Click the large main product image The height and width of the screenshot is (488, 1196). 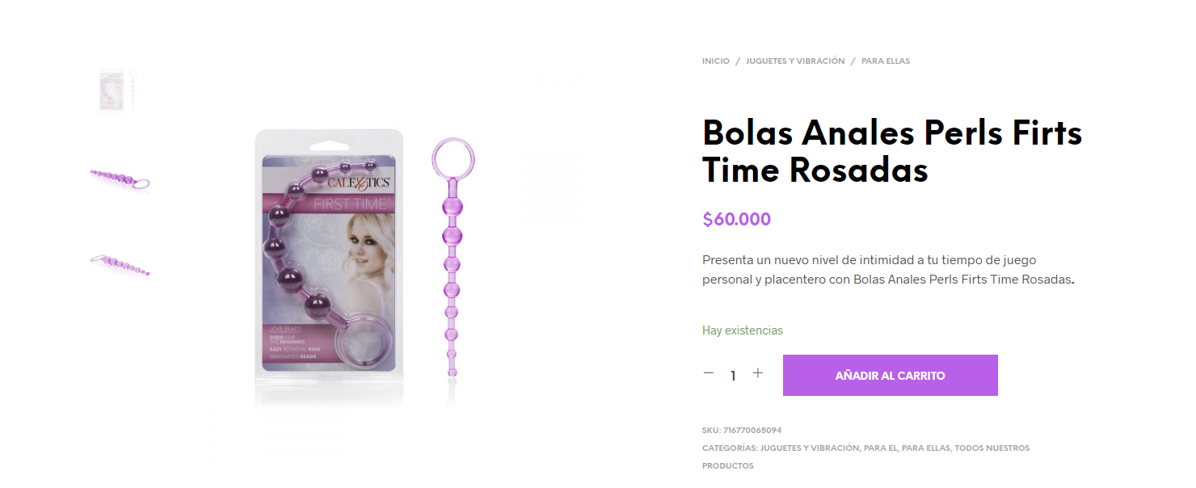pos(364,259)
